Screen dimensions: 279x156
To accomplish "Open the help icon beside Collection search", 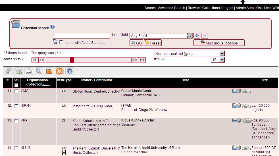I will [52, 27].
